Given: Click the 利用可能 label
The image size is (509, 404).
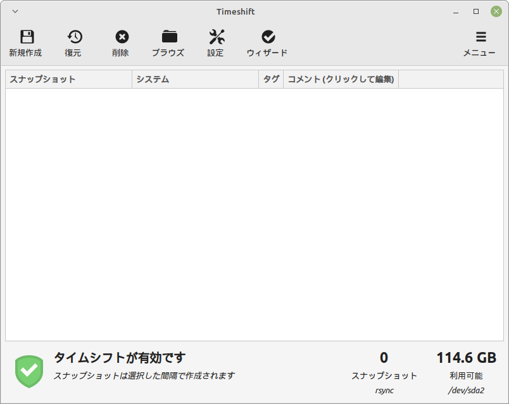Looking at the screenshot, I should pyautogui.click(x=466, y=376).
